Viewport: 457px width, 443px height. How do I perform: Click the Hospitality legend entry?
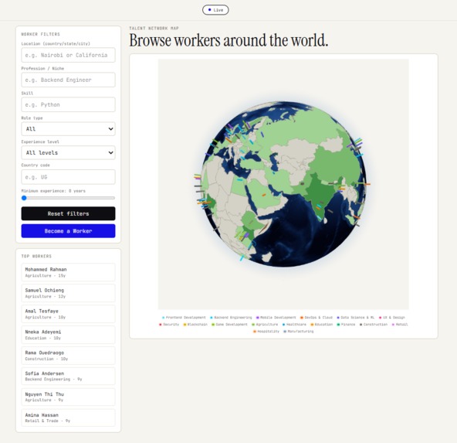(266, 331)
